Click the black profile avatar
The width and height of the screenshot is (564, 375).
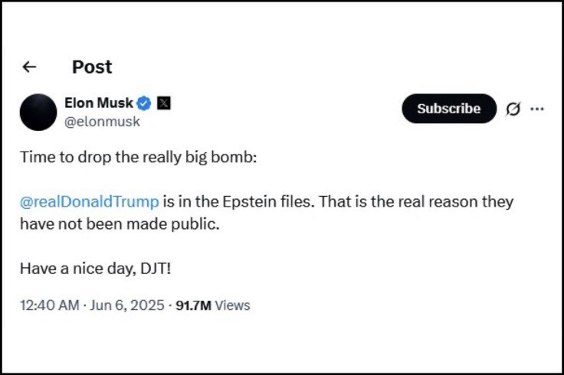pyautogui.click(x=38, y=112)
